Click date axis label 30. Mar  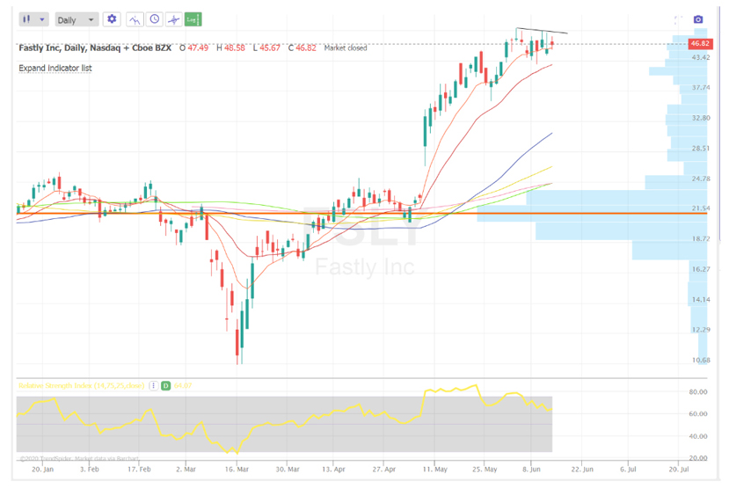coord(288,470)
